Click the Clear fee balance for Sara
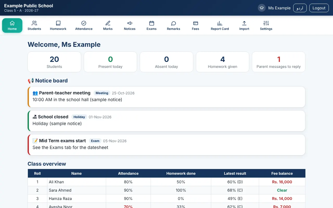 click(282, 190)
